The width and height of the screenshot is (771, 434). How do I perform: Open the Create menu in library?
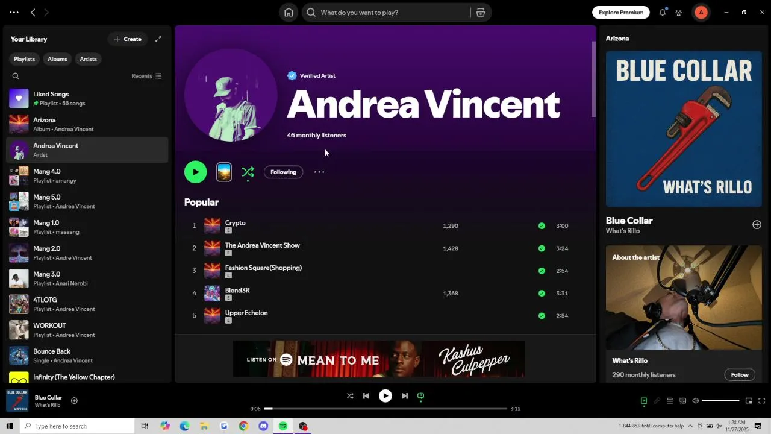point(128,39)
